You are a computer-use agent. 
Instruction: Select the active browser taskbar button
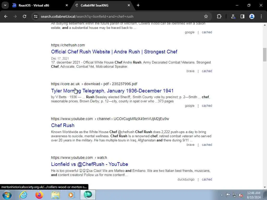click(88, 195)
